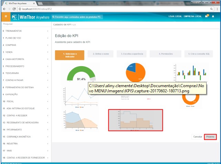Expand the 8 FERRAMENTAS DO SISTEMA menu
Viewport: 221px width, 164px height.
click(26, 88)
